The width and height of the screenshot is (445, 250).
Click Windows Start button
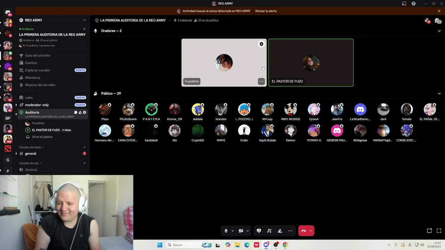coord(160,245)
